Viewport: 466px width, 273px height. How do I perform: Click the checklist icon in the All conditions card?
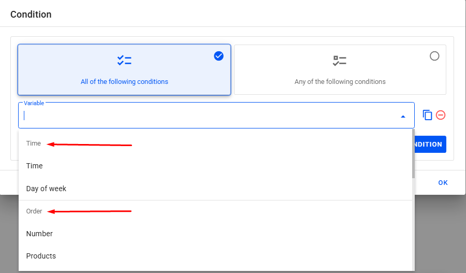[124, 61]
